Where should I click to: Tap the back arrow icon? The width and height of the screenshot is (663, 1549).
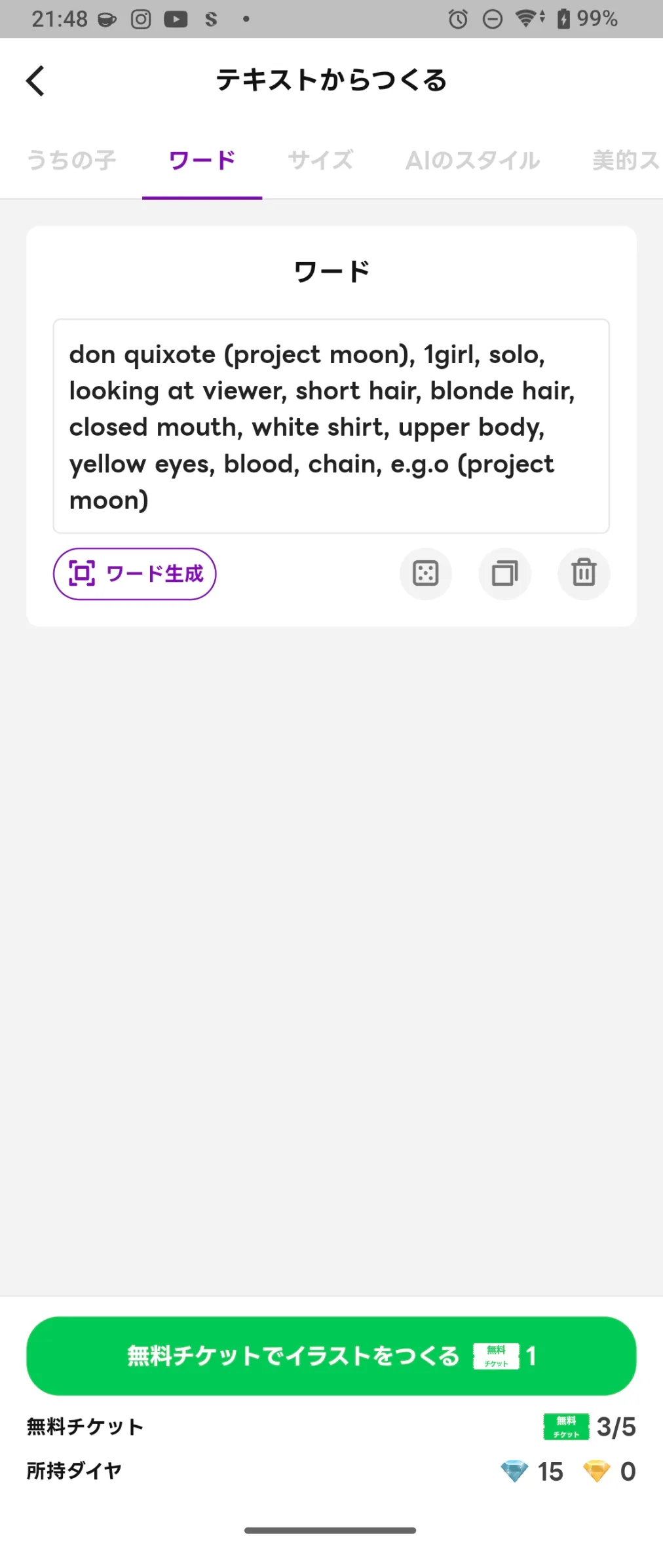(35, 81)
